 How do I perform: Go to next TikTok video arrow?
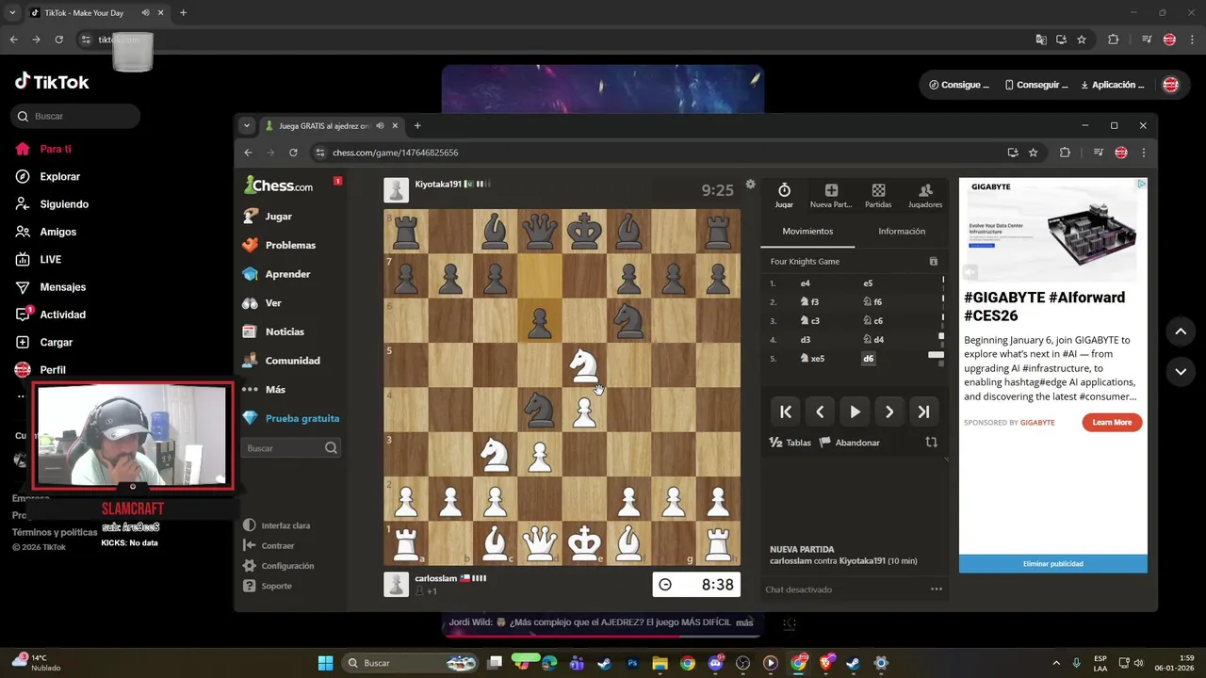click(x=1181, y=372)
